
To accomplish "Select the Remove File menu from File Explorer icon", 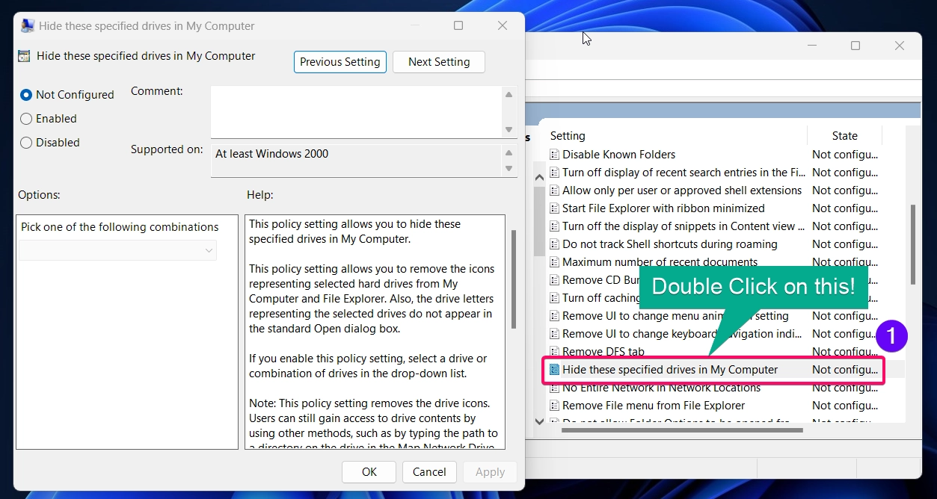I will point(555,406).
